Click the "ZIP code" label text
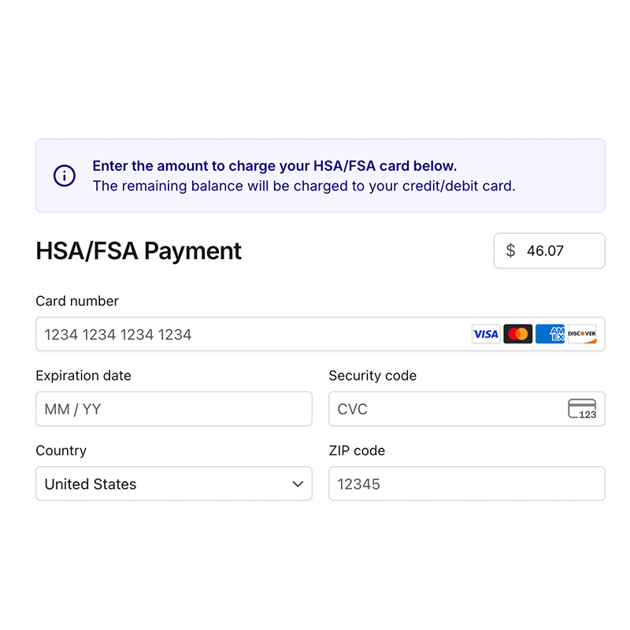630x630 pixels. (x=357, y=450)
